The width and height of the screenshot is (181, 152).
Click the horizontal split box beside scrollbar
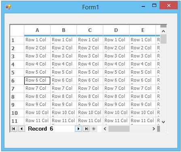159,129
